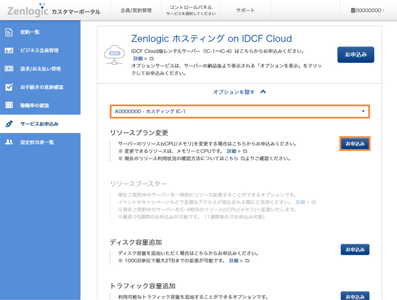397x300 pixels.
Task: Click the リソースブースター heading
Action: tap(139, 184)
